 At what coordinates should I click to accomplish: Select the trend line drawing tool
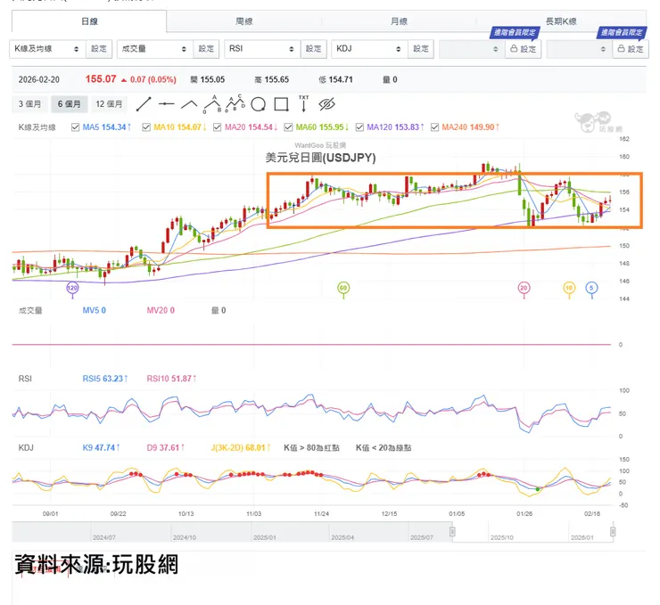(x=144, y=104)
